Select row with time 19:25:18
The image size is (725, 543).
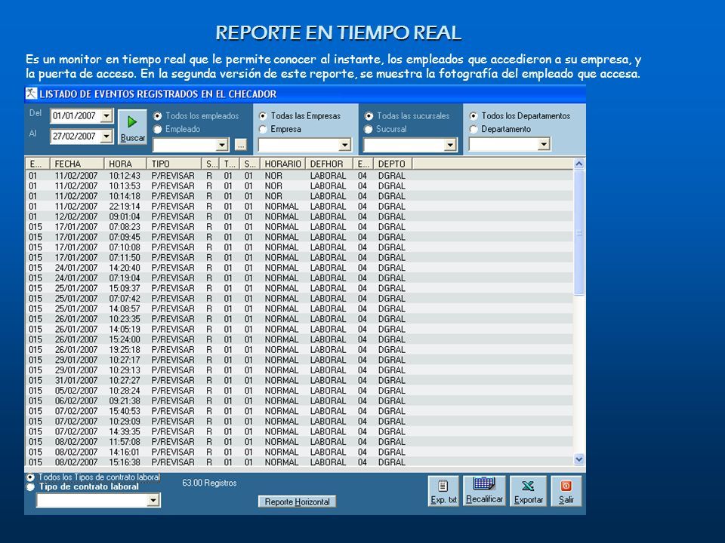[x=299, y=349]
